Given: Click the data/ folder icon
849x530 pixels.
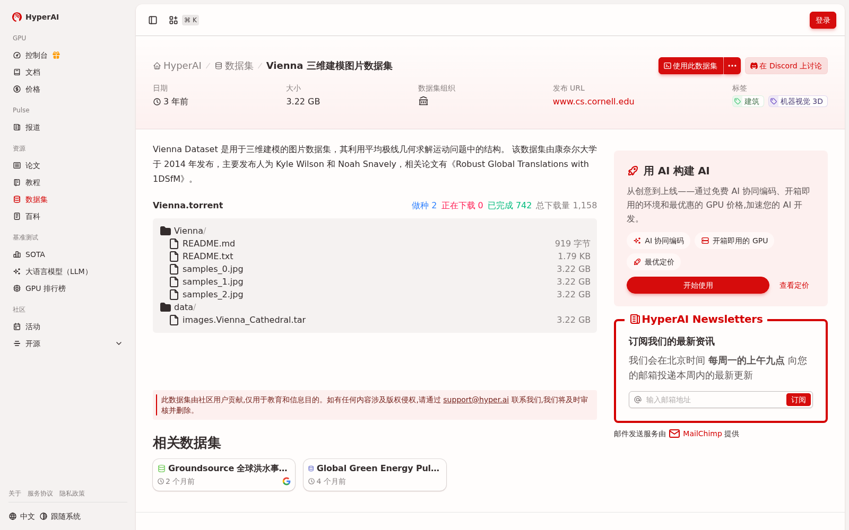Looking at the screenshot, I should (x=166, y=307).
